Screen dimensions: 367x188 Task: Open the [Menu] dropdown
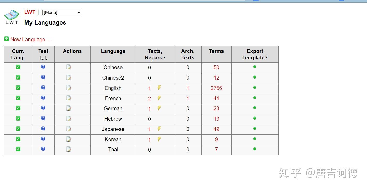point(62,12)
